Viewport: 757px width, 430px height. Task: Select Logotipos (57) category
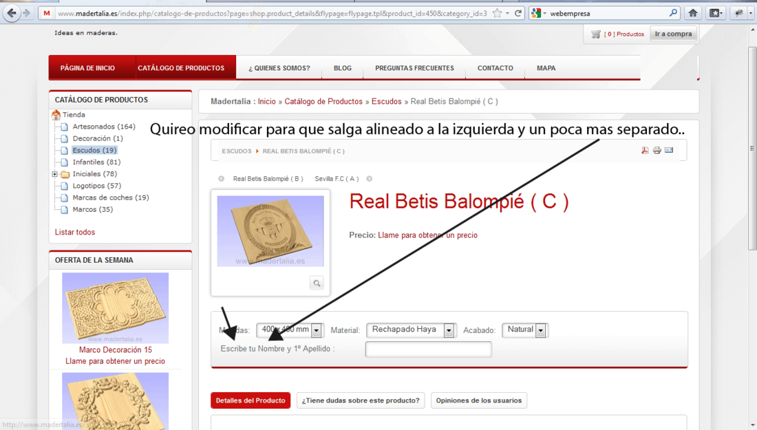(x=97, y=186)
